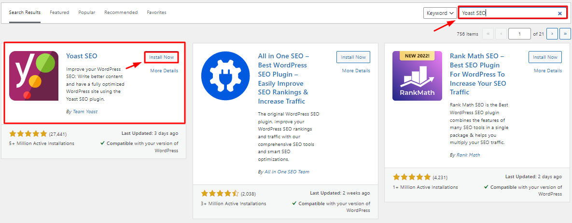
Task: Select the All in One SEO star rating
Action: coord(220,194)
